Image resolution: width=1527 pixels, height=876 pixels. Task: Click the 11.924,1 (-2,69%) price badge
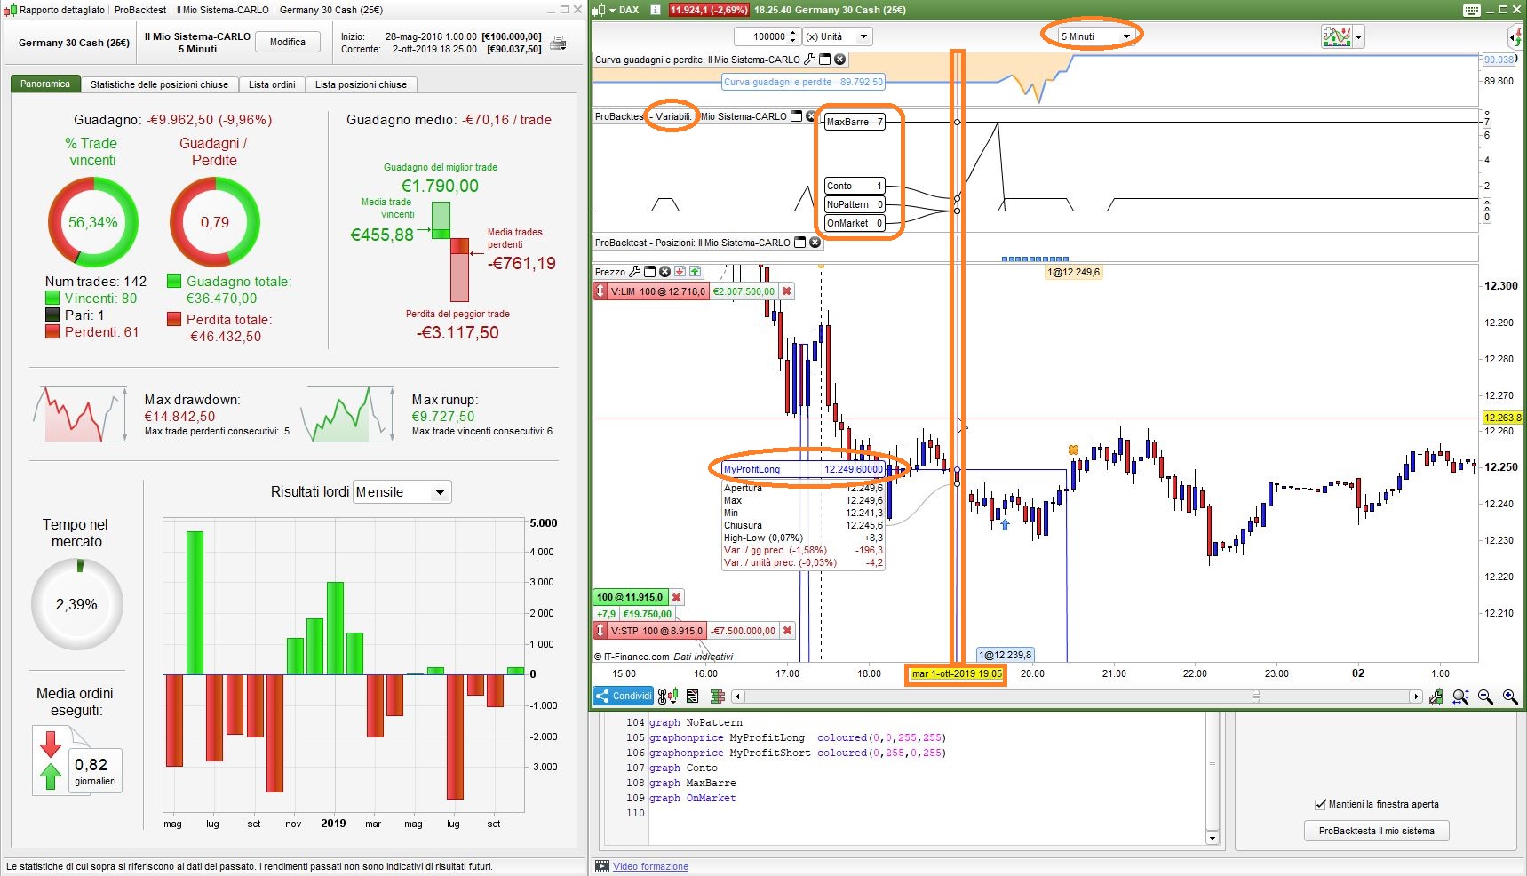pyautogui.click(x=709, y=10)
